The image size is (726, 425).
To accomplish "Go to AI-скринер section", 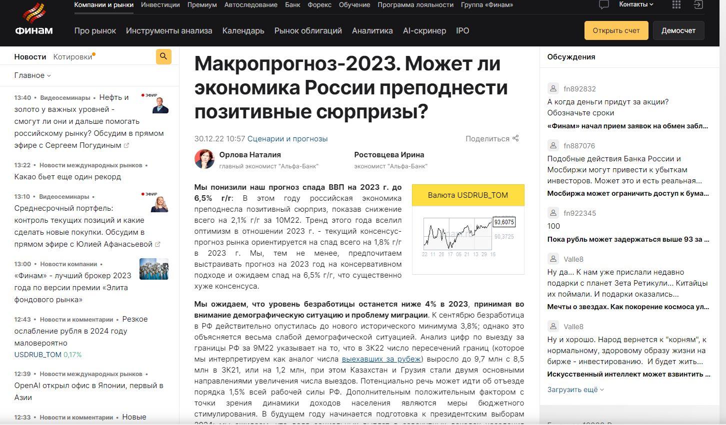I will (424, 31).
